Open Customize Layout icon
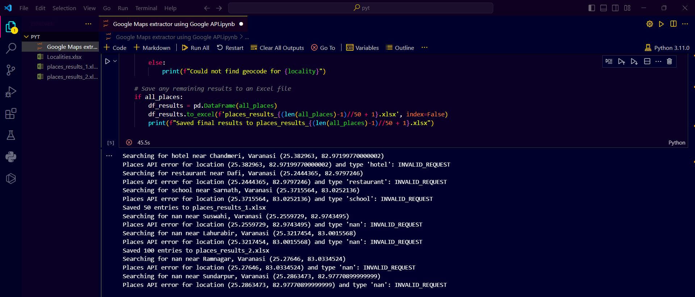The image size is (695, 297). pos(627,8)
